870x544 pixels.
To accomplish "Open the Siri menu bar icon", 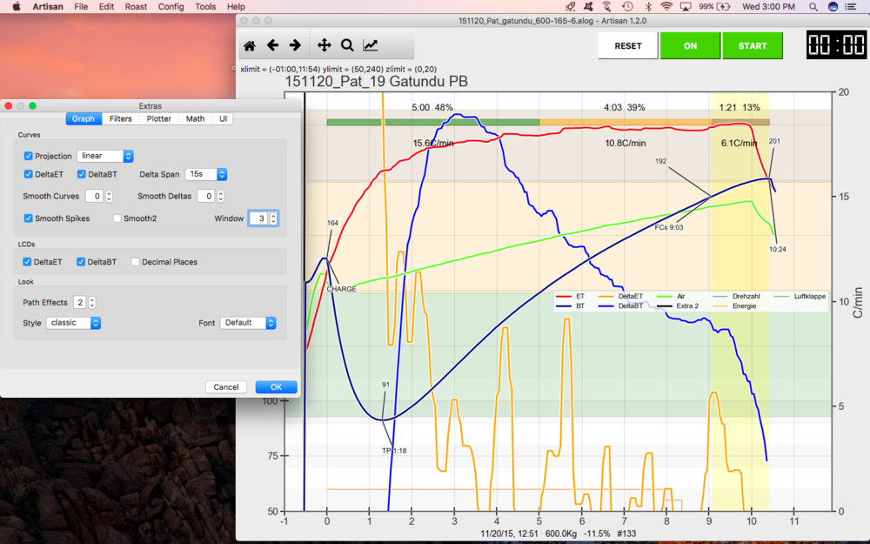I will coord(833,7).
